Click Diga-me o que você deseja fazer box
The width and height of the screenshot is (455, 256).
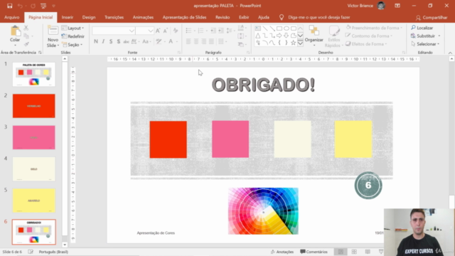319,17
